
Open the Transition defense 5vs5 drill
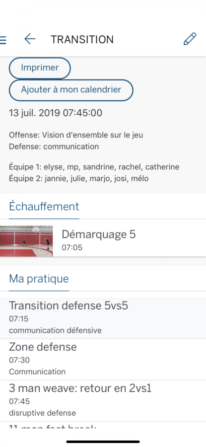[x=103, y=318]
